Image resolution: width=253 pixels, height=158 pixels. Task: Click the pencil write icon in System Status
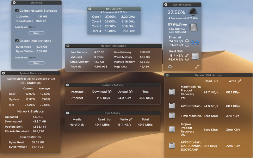coord(187,56)
